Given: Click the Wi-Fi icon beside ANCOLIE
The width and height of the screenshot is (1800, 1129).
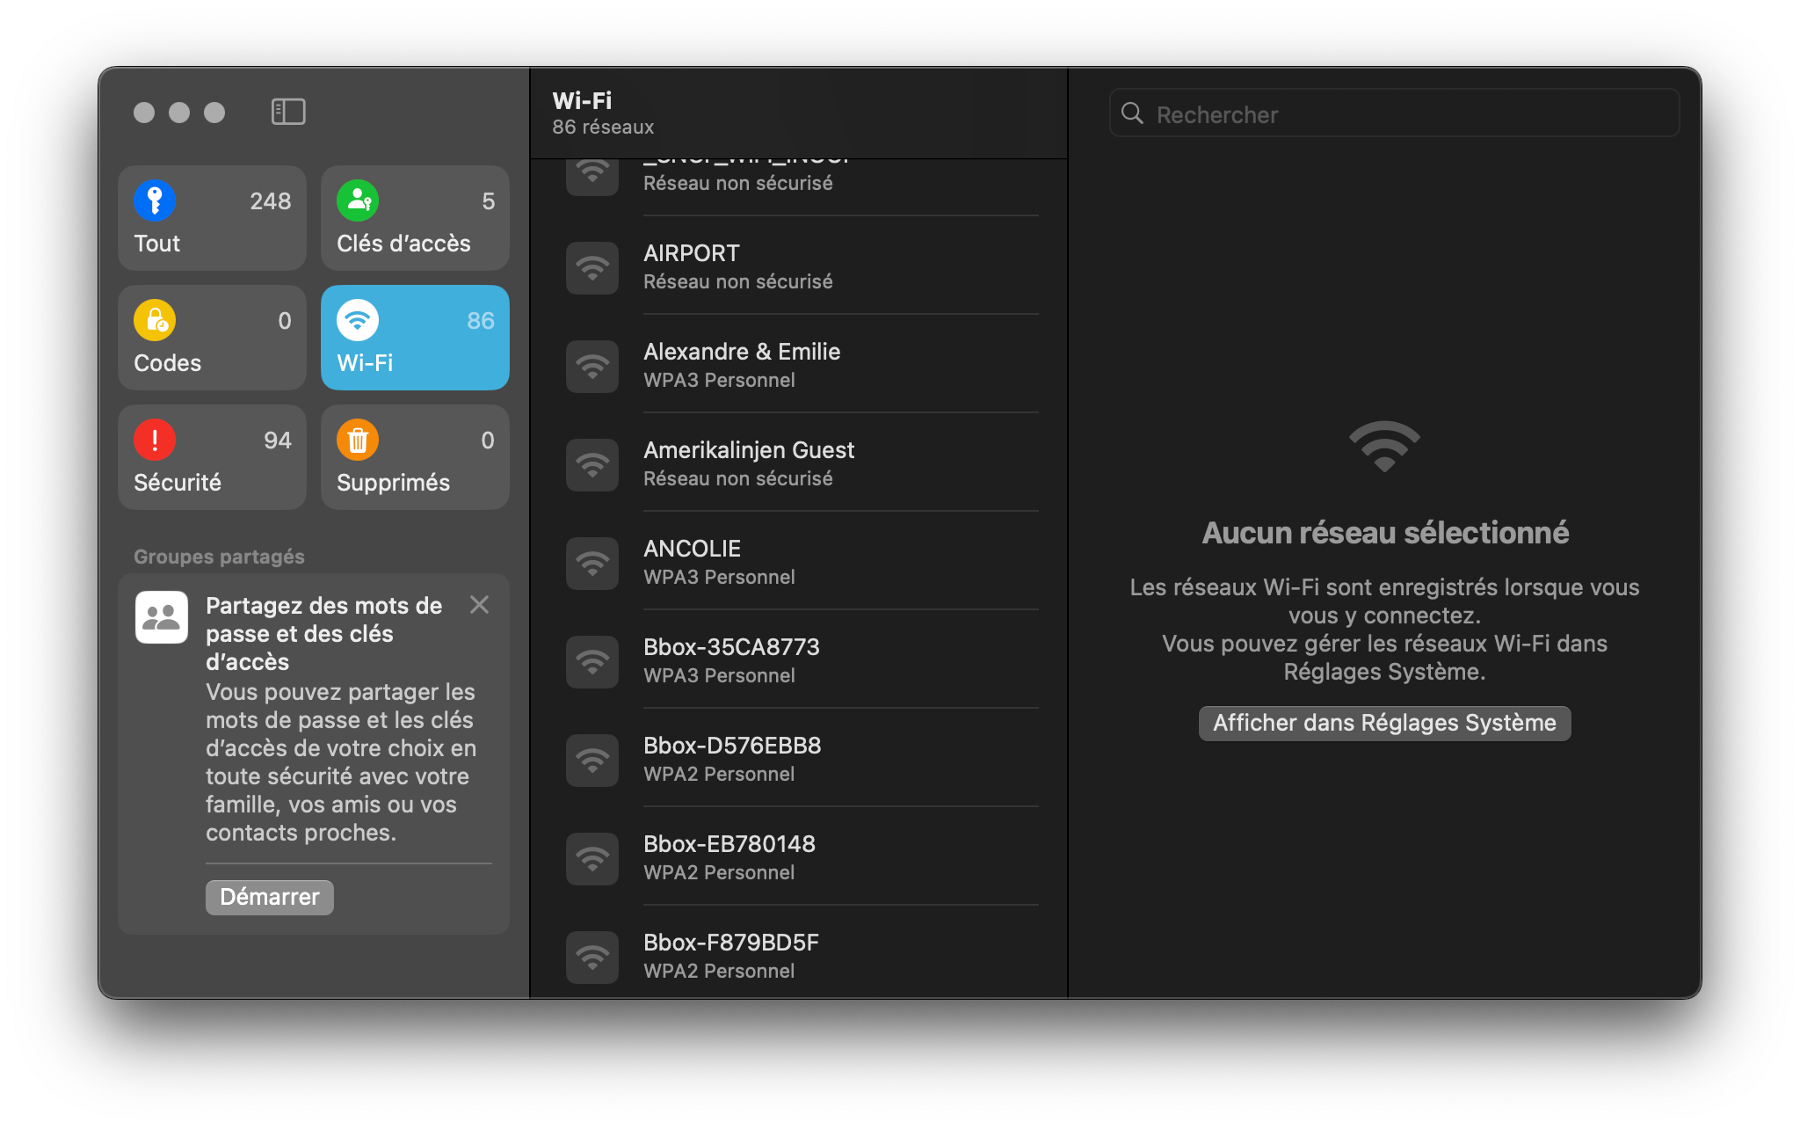Looking at the screenshot, I should 592,563.
